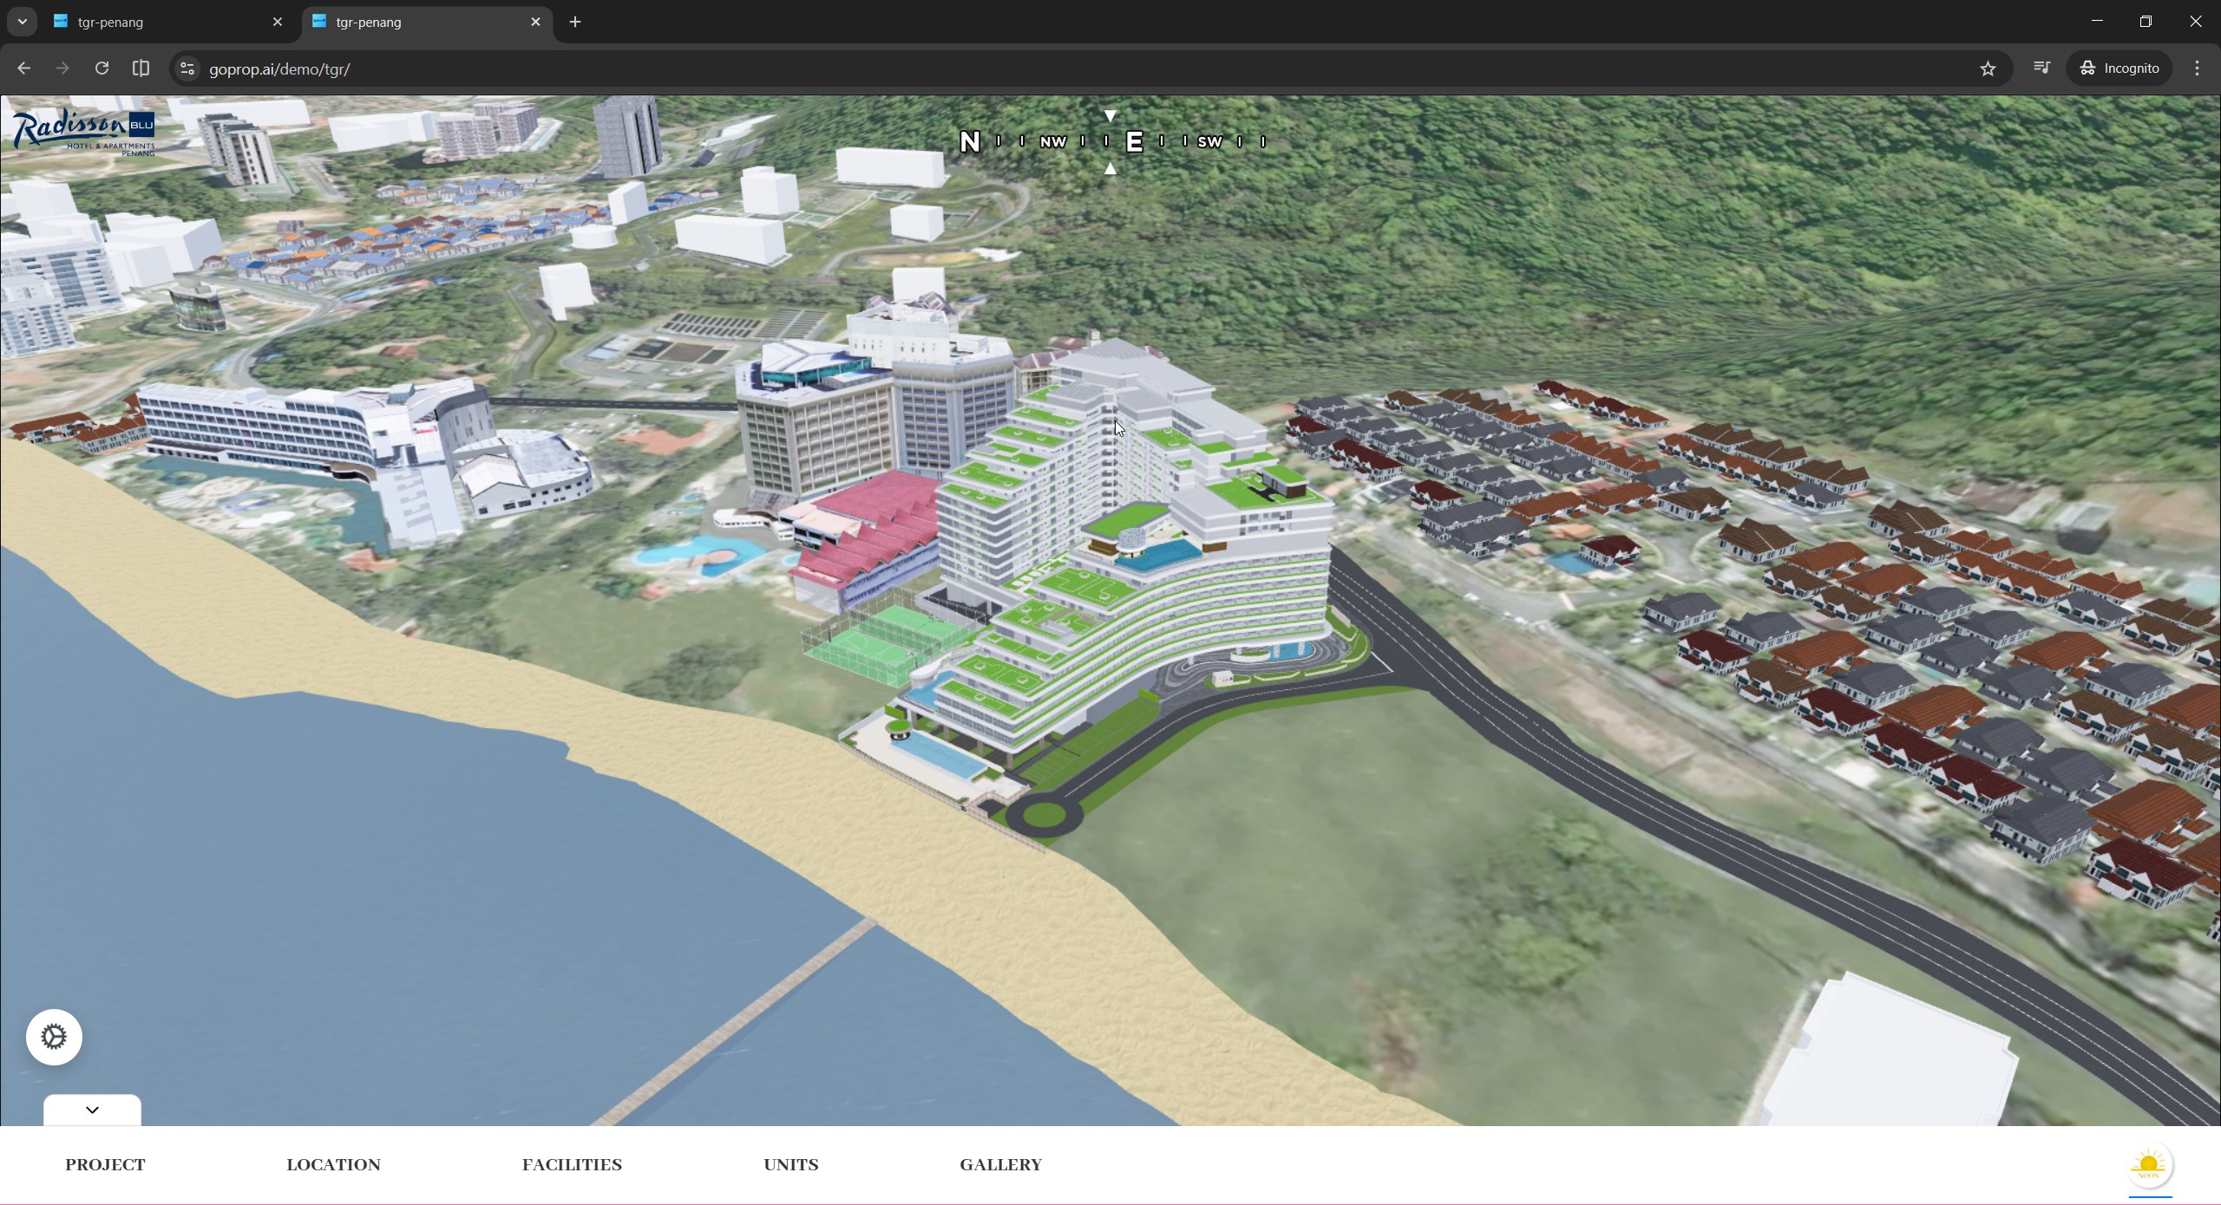Open the LOCATION menu item
The width and height of the screenshot is (2221, 1205).
pos(333,1164)
